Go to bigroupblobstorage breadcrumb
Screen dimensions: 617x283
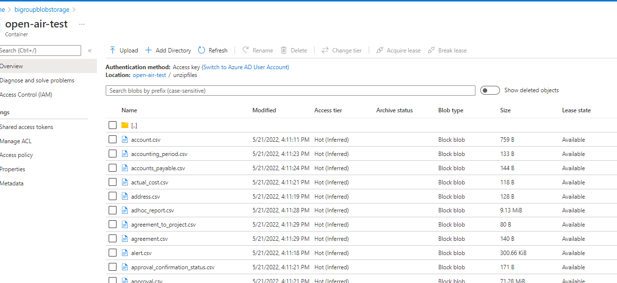42,9
